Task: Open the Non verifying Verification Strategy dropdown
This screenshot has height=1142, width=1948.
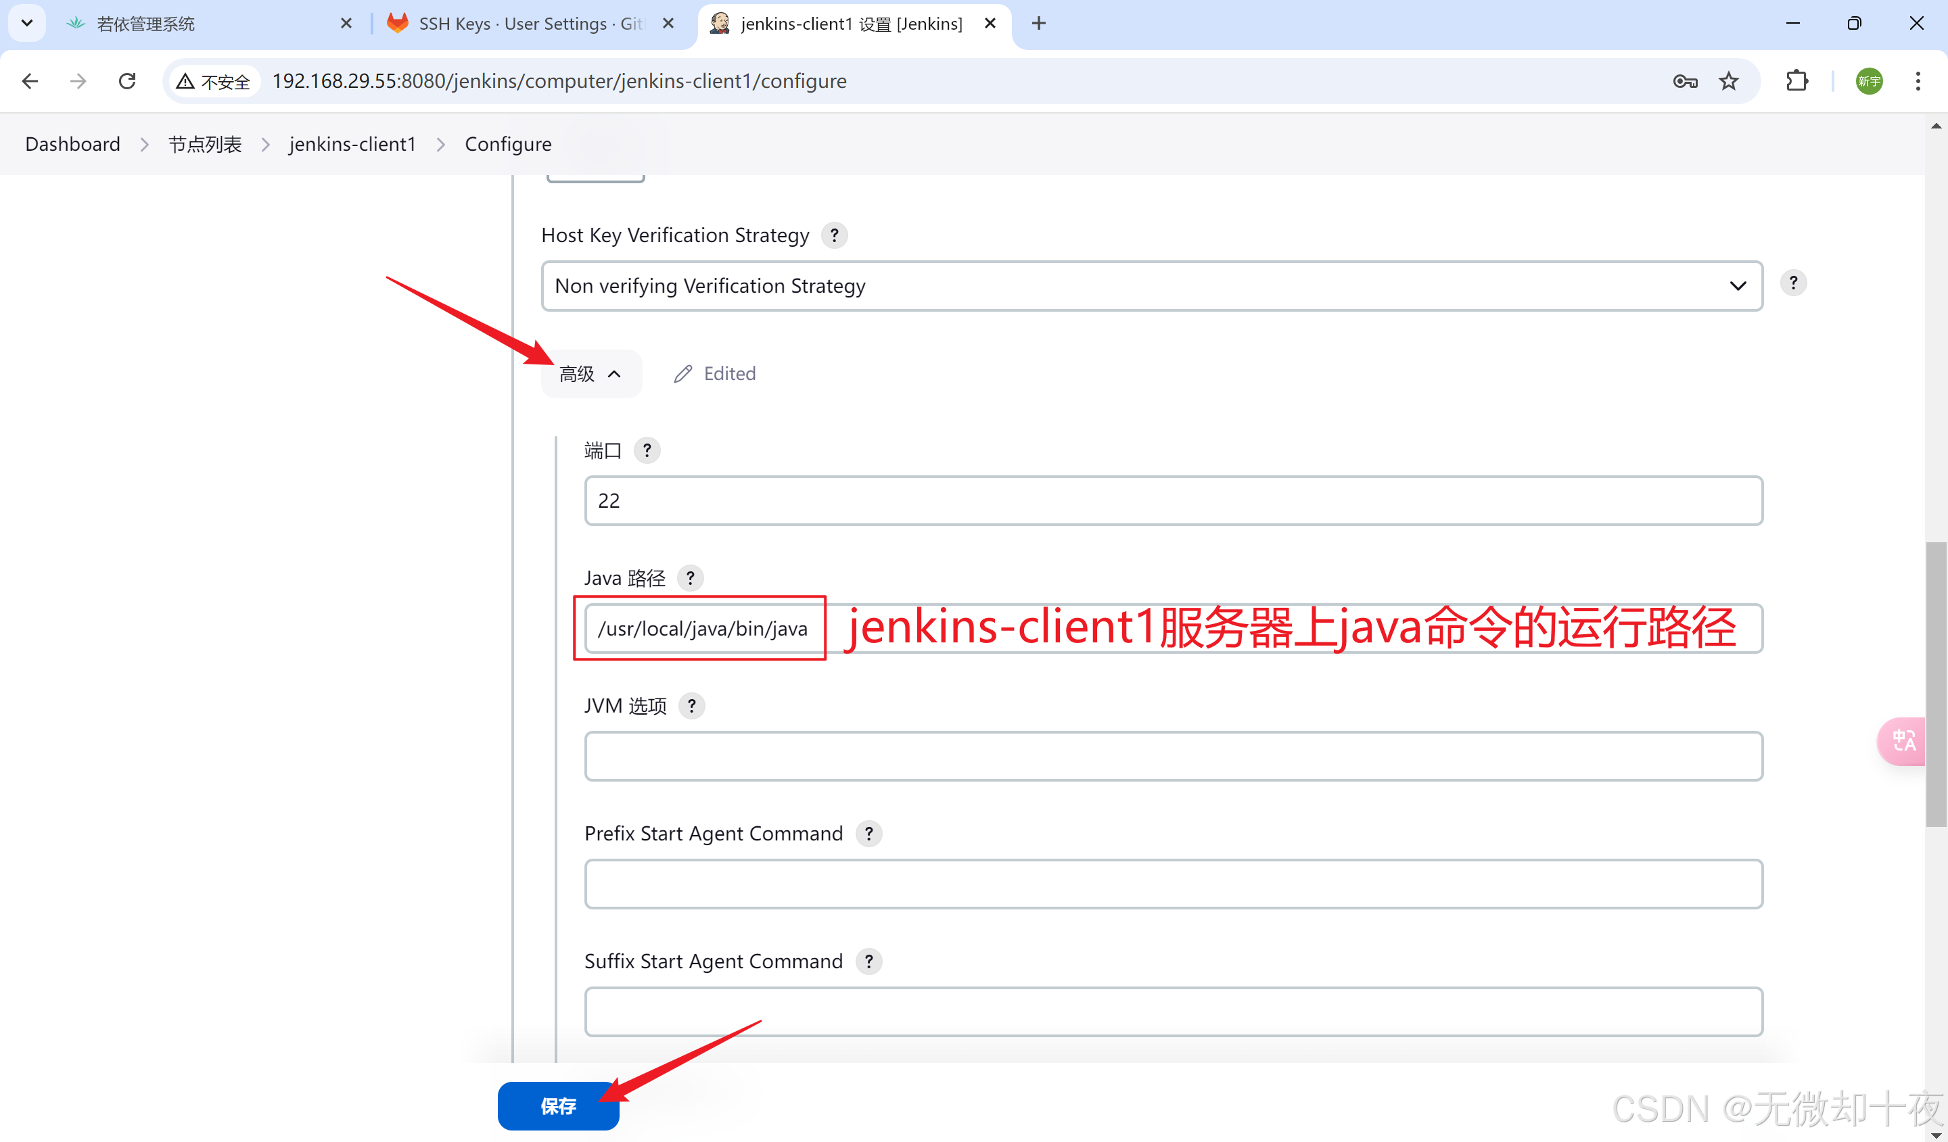Action: pyautogui.click(x=1151, y=286)
